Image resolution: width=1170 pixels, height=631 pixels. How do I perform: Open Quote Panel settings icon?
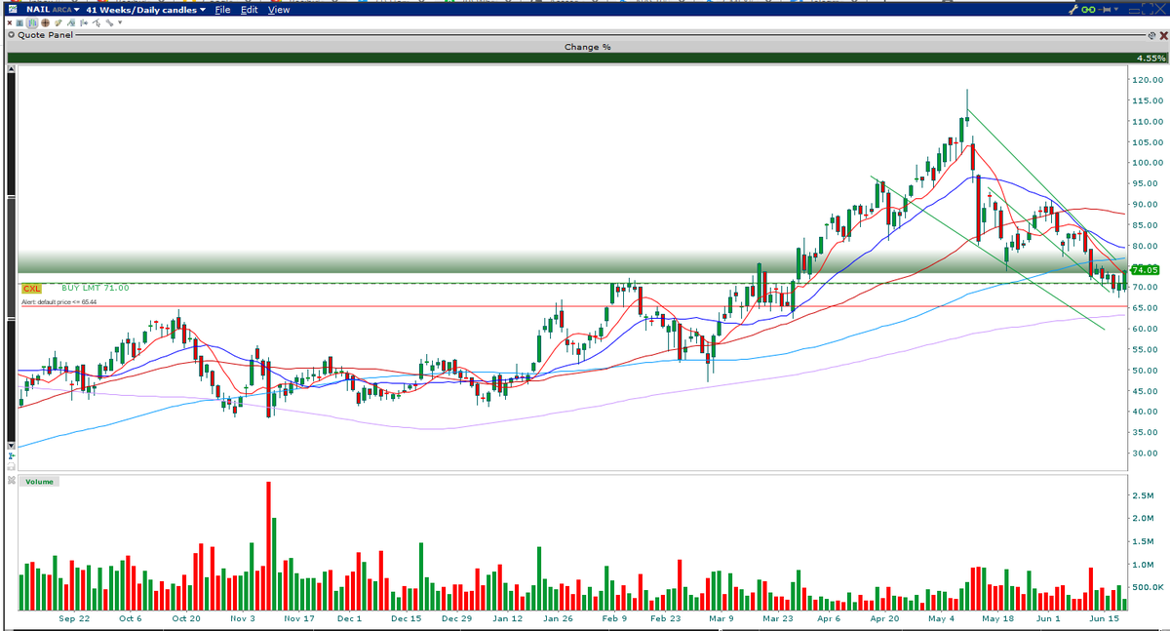[1151, 35]
